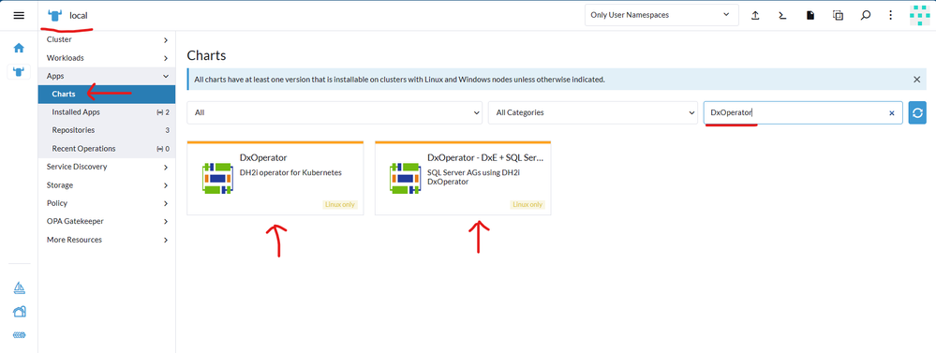Go to Home via house icon
This screenshot has width=936, height=353.
coord(19,48)
